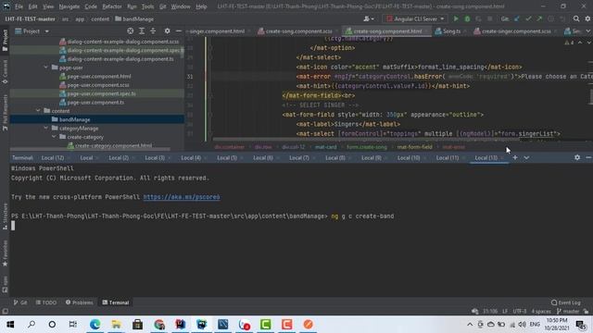Open File Explorer from taskbar
Screen dimensions: 593x333
tap(116, 325)
